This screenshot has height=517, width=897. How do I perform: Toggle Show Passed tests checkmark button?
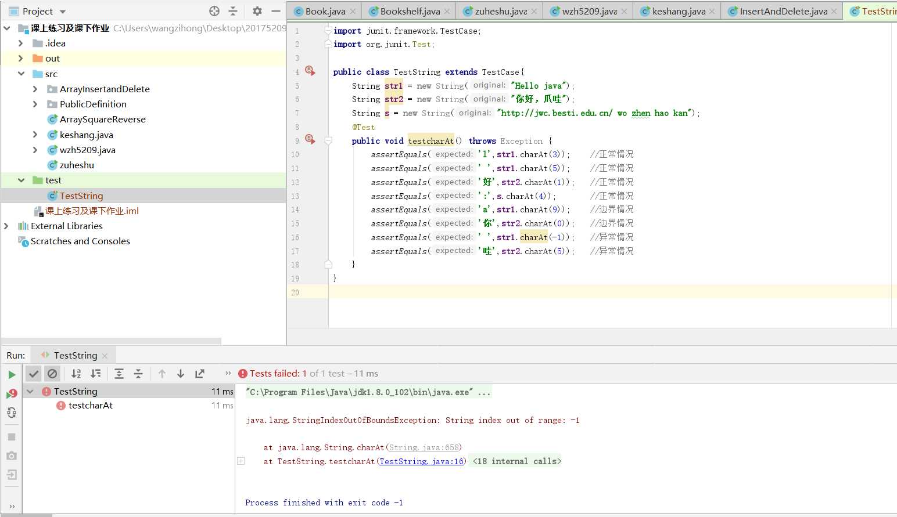34,374
